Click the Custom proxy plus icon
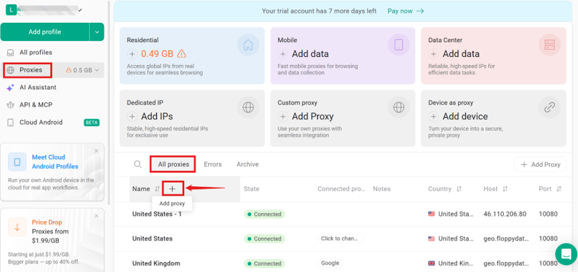 [x=283, y=117]
